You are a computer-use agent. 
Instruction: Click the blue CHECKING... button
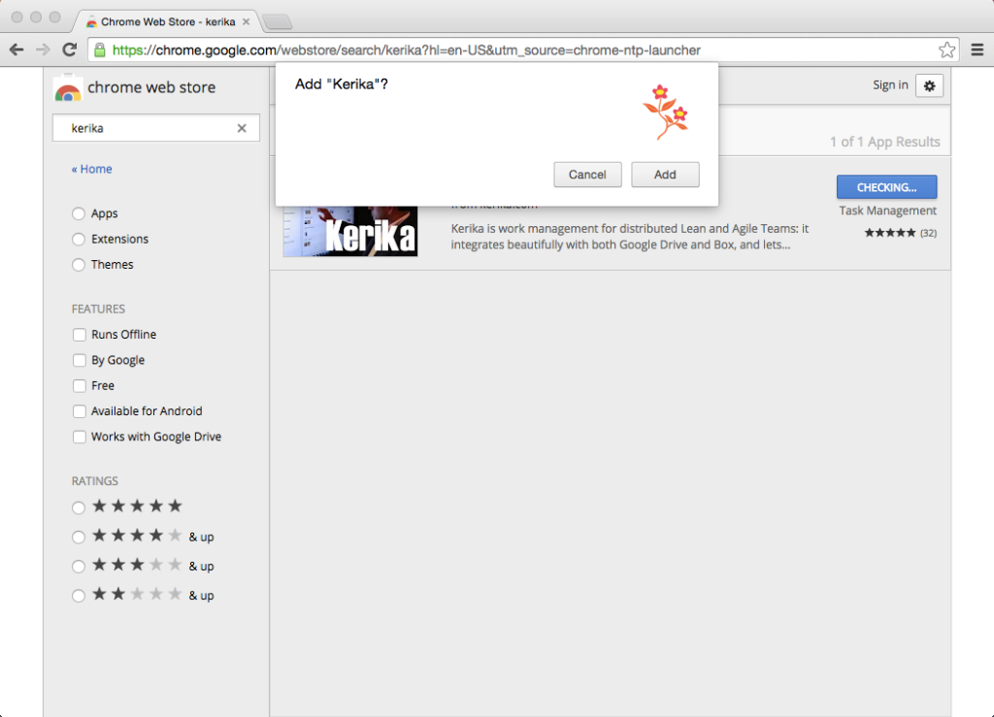887,187
